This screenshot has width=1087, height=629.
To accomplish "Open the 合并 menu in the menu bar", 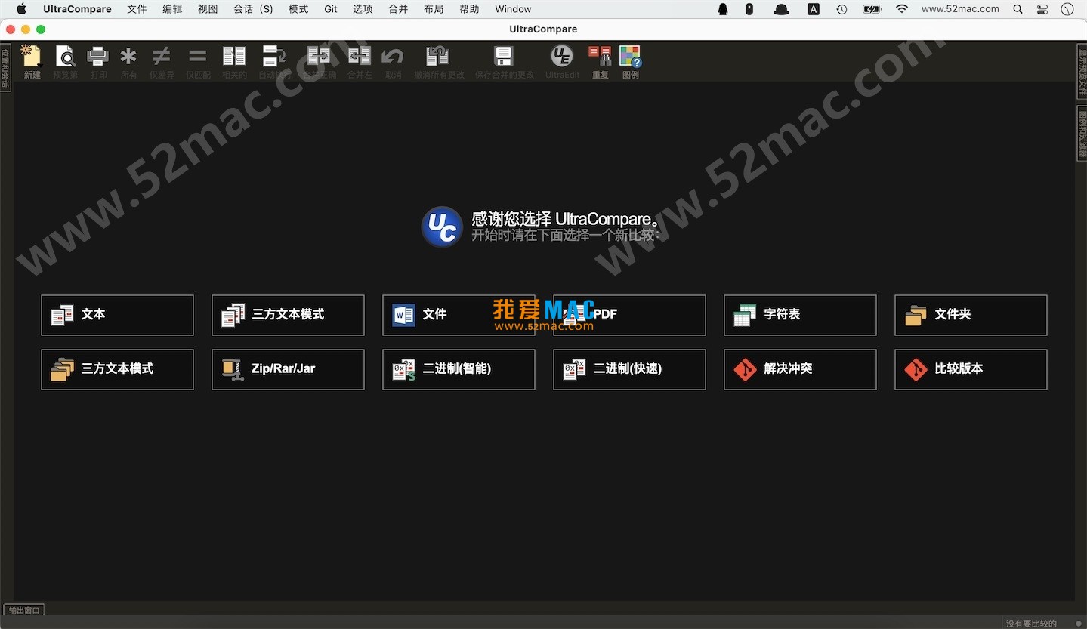I will coord(398,9).
